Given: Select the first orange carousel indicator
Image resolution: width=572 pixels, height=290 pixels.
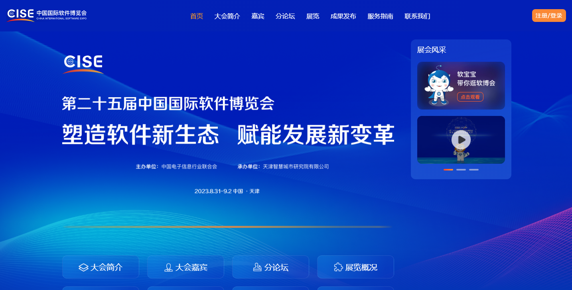Looking at the screenshot, I should pos(448,170).
